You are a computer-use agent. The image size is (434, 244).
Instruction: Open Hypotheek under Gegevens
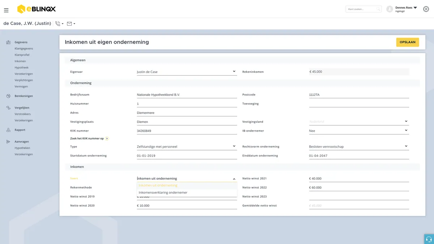pos(21,68)
